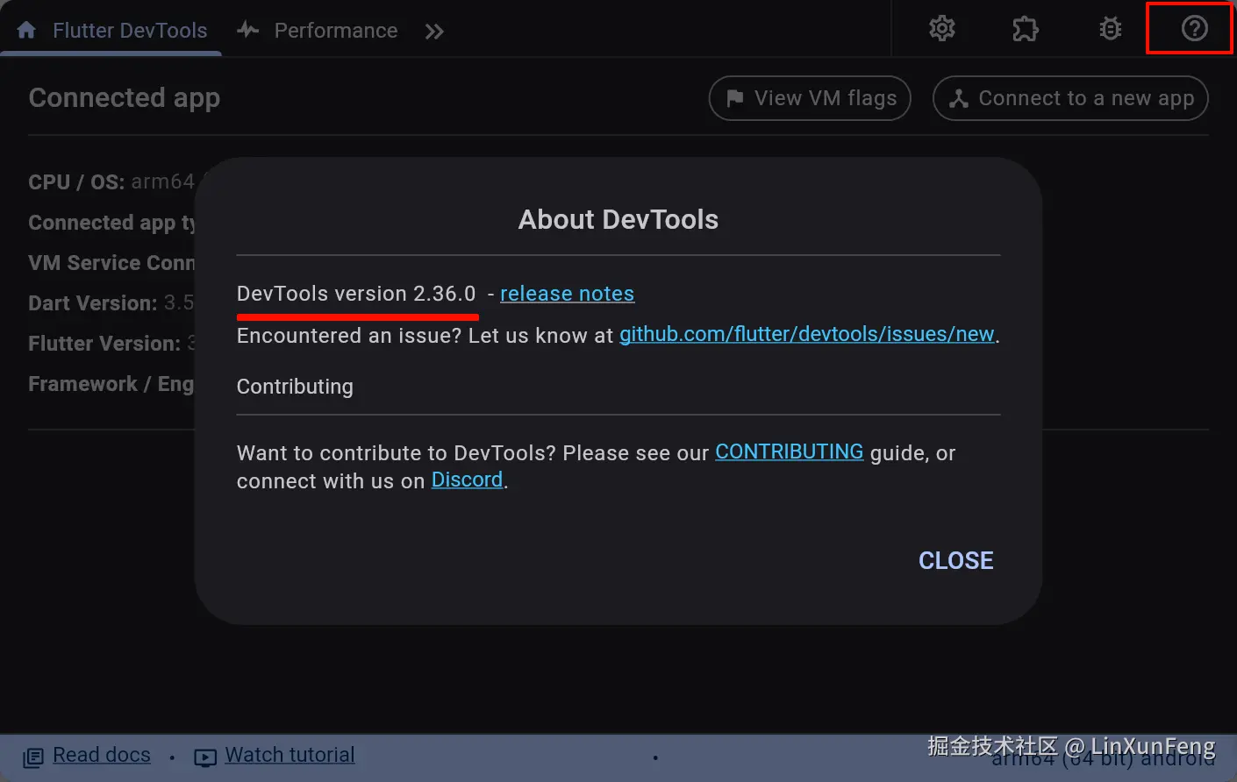Click the Connected app heading

pos(125,98)
